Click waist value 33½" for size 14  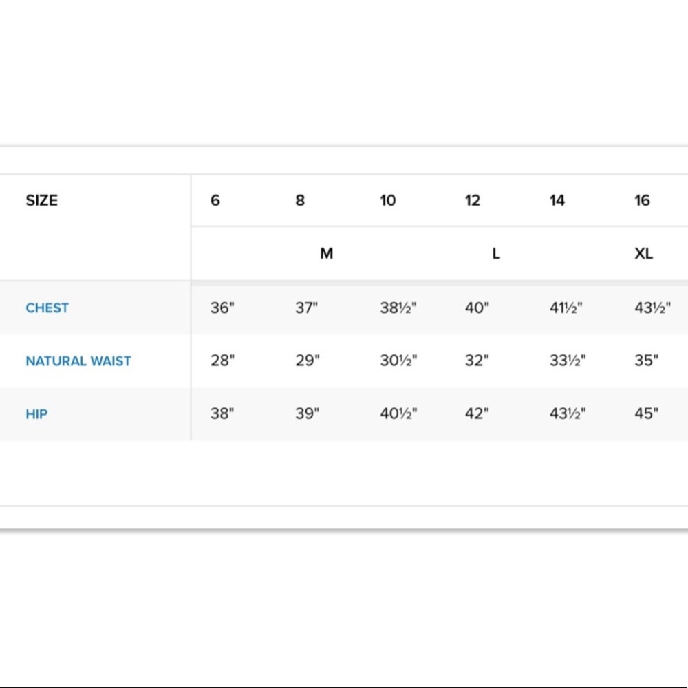(568, 361)
